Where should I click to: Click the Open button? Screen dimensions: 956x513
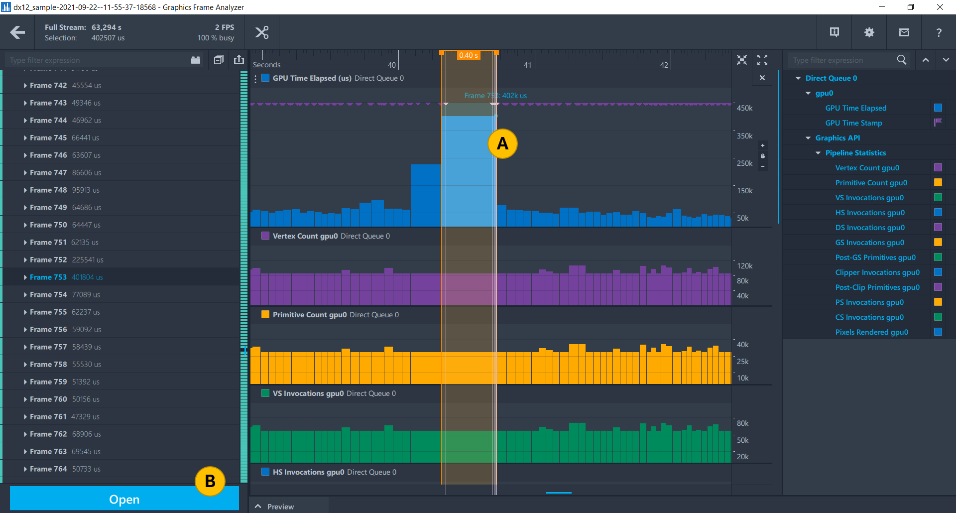click(124, 499)
